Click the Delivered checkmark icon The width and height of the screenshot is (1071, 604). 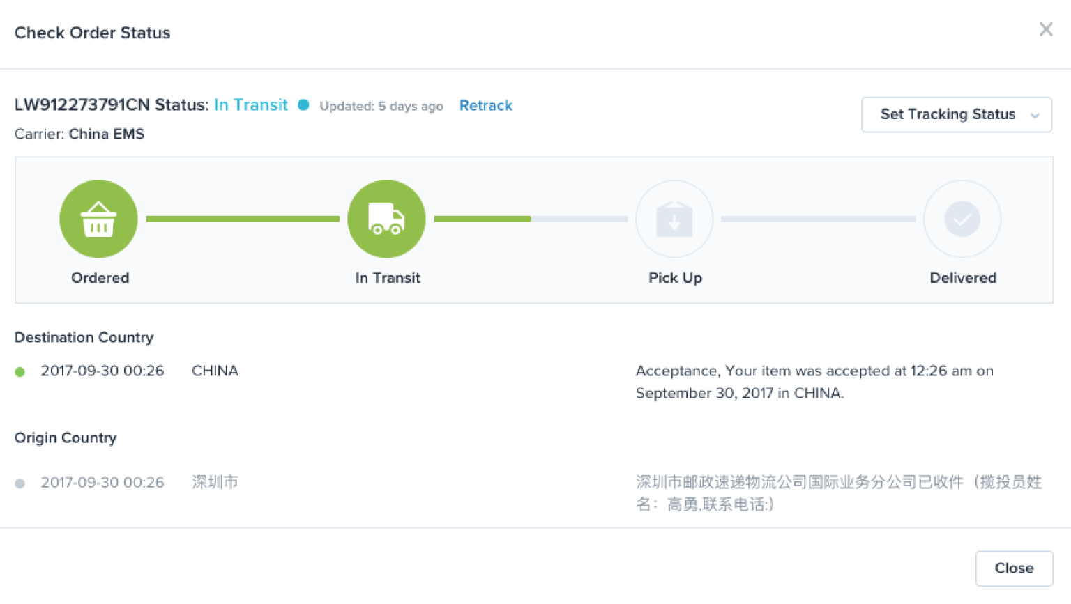(962, 218)
